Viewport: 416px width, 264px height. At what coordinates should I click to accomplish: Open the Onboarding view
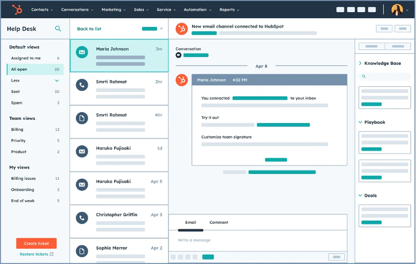35,189
